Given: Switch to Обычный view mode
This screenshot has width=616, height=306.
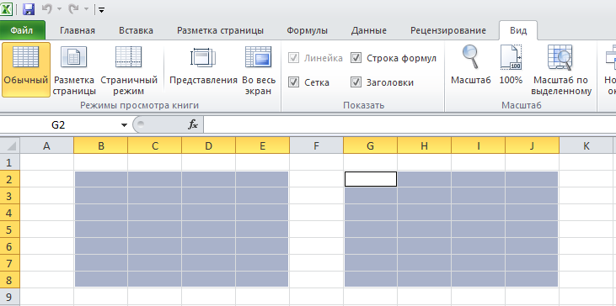Looking at the screenshot, I should [x=26, y=70].
